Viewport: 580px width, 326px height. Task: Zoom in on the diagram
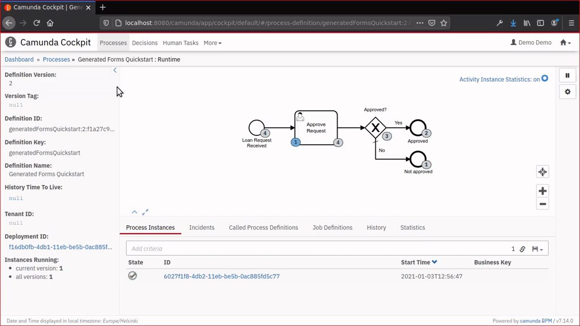[x=543, y=191]
